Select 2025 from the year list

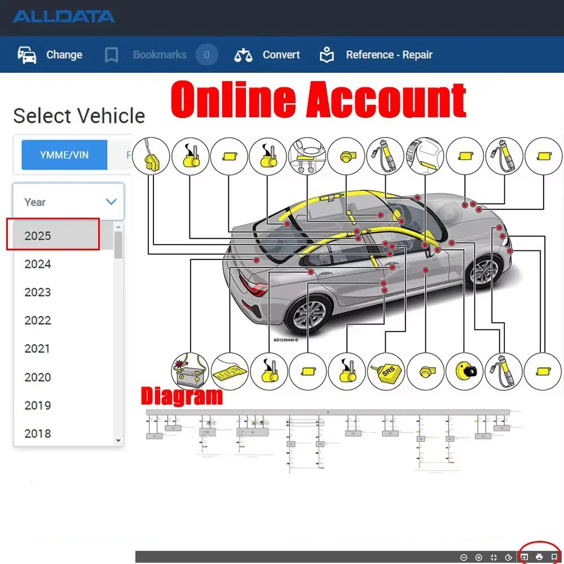38,236
